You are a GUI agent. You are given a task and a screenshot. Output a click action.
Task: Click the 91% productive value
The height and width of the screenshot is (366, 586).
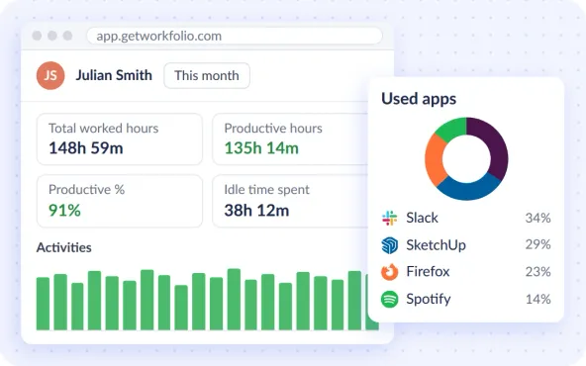tap(64, 211)
